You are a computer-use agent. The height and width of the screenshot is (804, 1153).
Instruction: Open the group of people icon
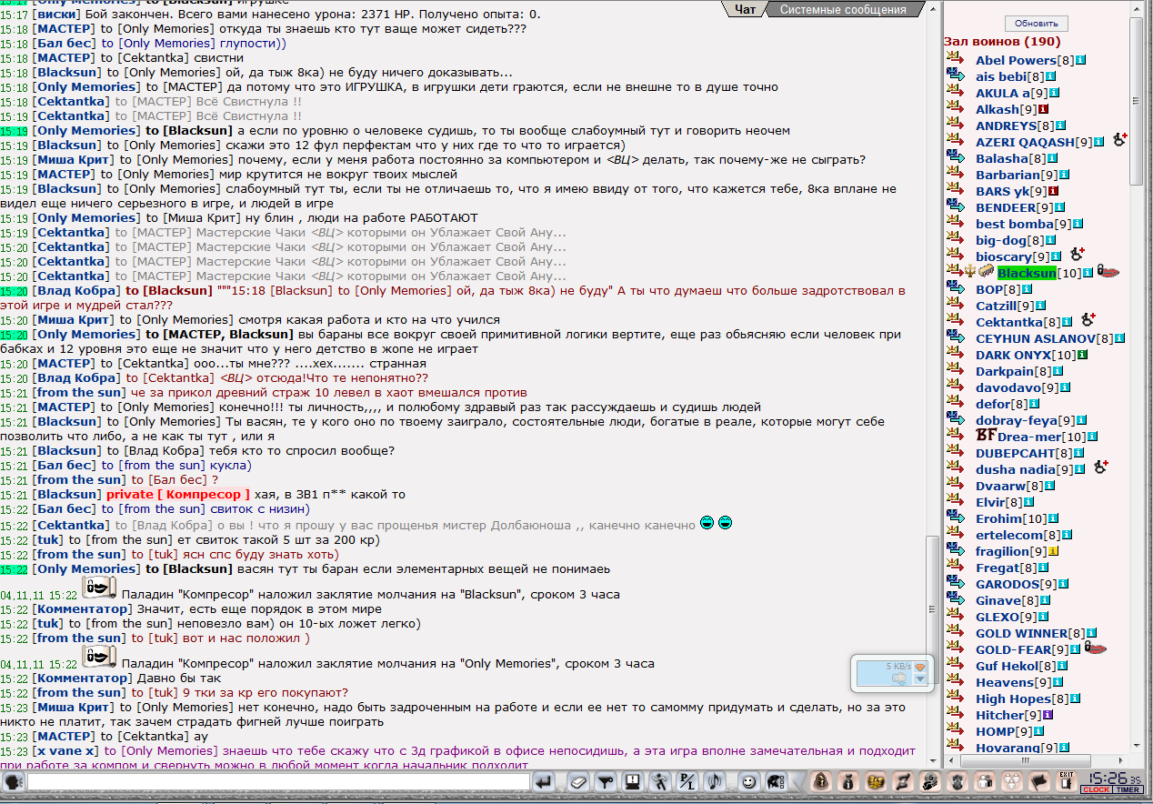(x=1010, y=781)
